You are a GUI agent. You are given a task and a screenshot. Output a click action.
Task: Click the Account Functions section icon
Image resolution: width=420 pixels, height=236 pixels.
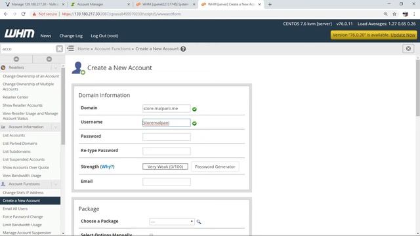[x=3, y=184]
